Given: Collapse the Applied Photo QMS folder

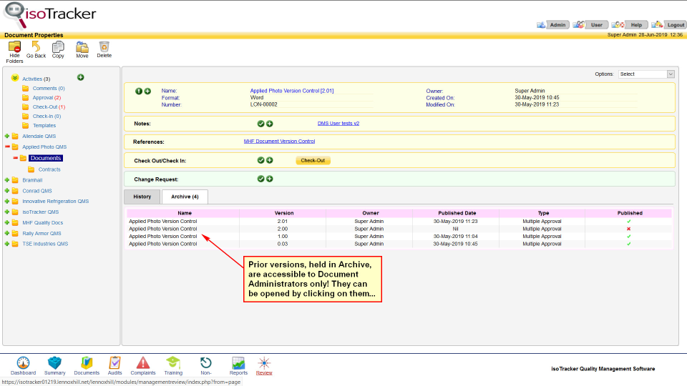Looking at the screenshot, I should (x=7, y=147).
